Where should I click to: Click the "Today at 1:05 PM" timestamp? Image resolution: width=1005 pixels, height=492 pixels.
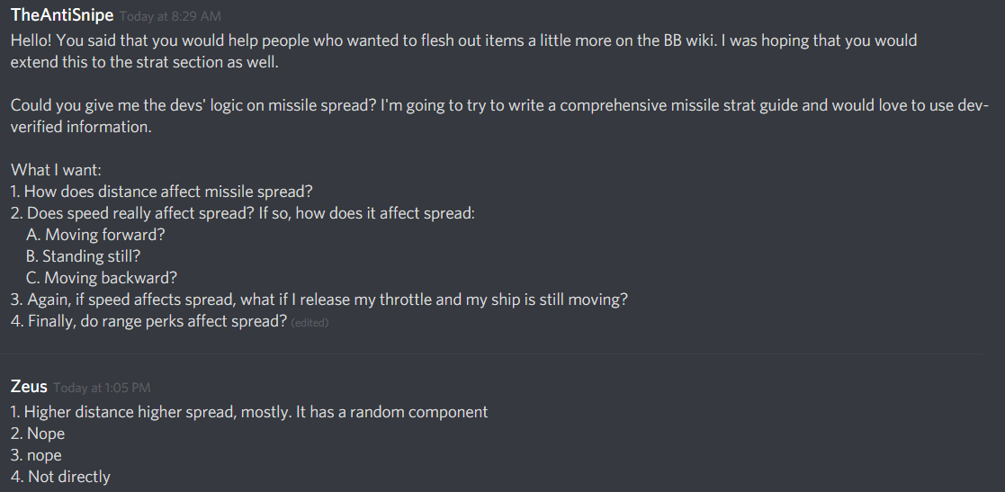coord(102,388)
